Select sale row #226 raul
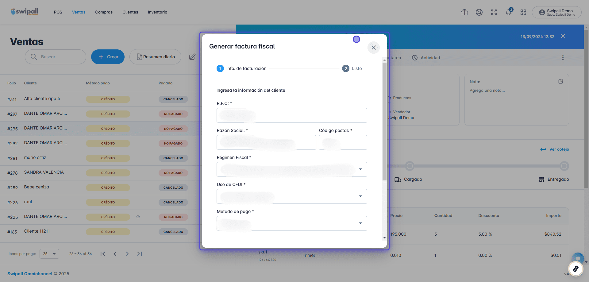The image size is (589, 282). [100, 202]
